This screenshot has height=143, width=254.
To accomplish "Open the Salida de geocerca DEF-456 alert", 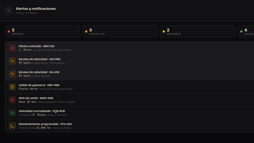I will 129,87.
